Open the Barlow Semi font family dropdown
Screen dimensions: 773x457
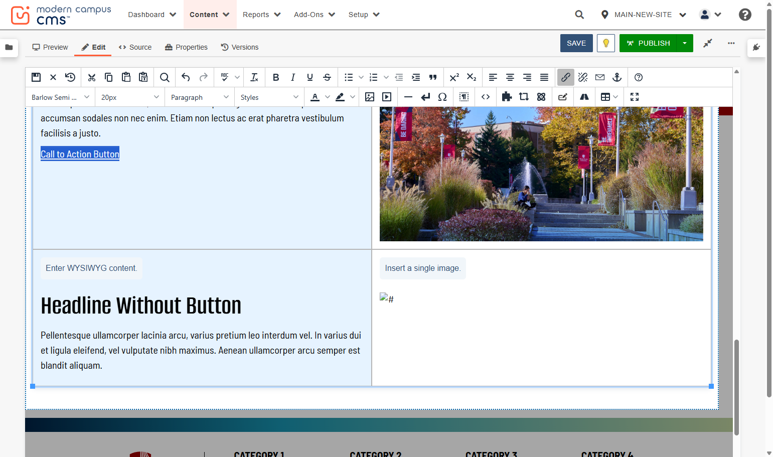point(60,97)
